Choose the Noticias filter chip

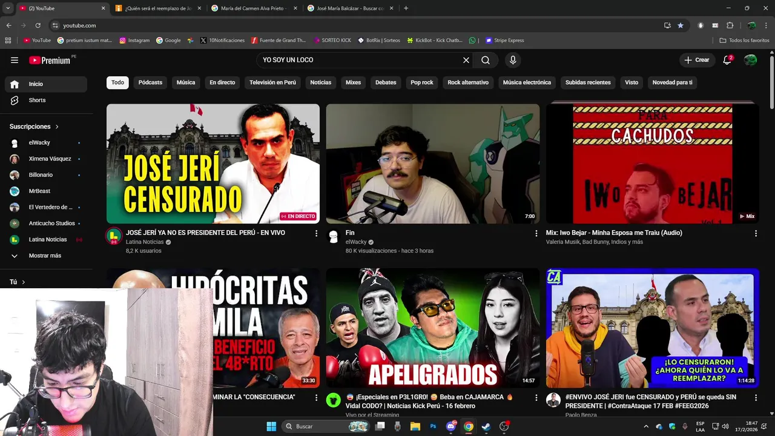coord(321,82)
